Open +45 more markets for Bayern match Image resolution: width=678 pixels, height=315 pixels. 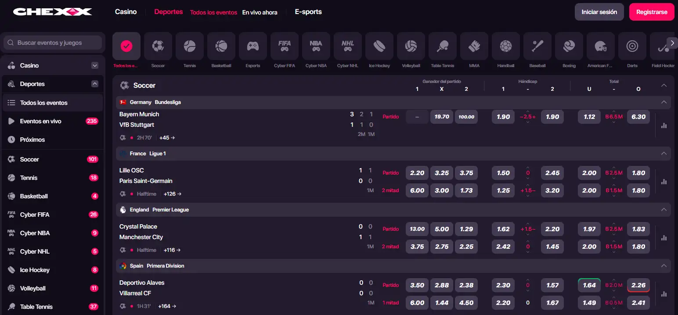(x=167, y=138)
